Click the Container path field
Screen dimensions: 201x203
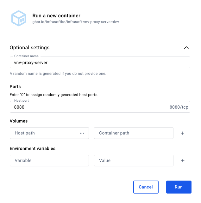(134, 133)
